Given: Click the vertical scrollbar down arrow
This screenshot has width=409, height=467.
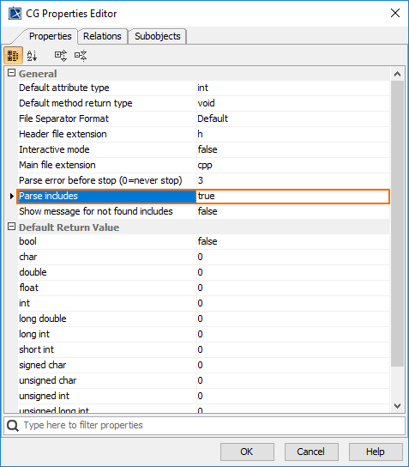Looking at the screenshot, I should coord(397,406).
